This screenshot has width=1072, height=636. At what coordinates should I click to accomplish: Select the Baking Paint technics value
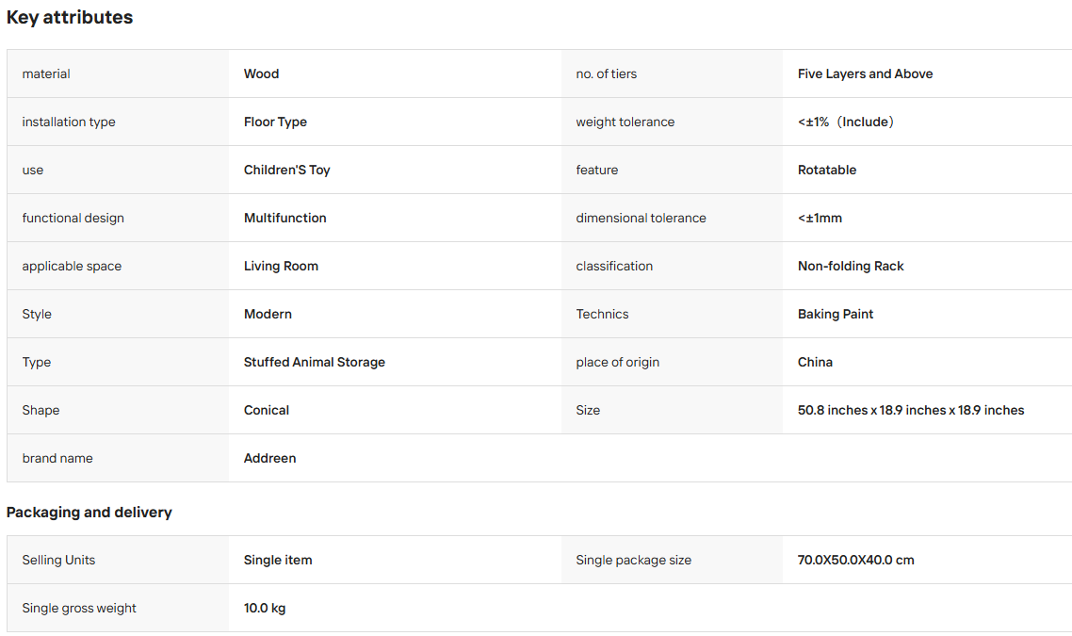point(836,314)
